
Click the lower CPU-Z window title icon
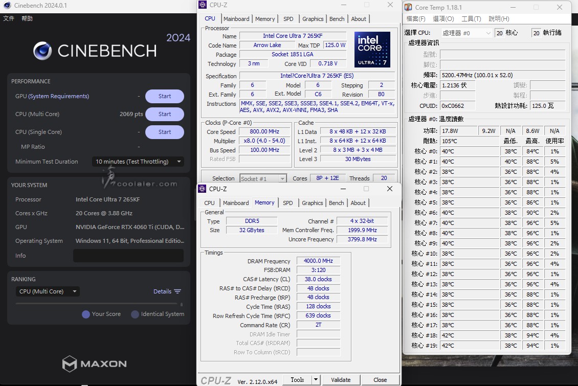point(202,189)
